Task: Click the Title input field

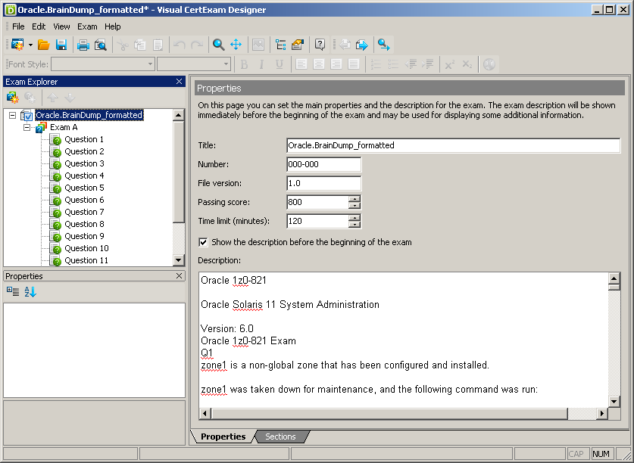Action: click(453, 145)
